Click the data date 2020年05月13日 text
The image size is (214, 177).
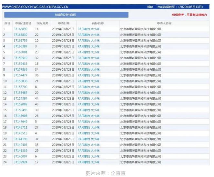pos(190,7)
